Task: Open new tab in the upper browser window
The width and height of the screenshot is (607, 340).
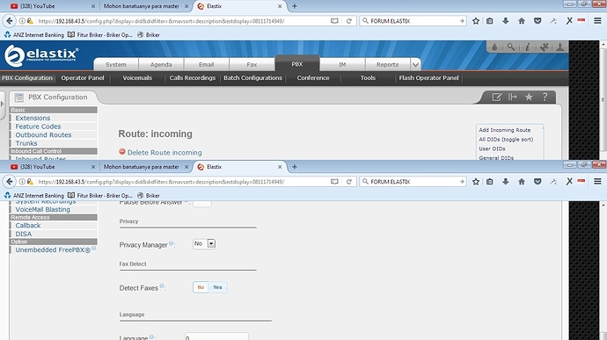Action: point(294,6)
